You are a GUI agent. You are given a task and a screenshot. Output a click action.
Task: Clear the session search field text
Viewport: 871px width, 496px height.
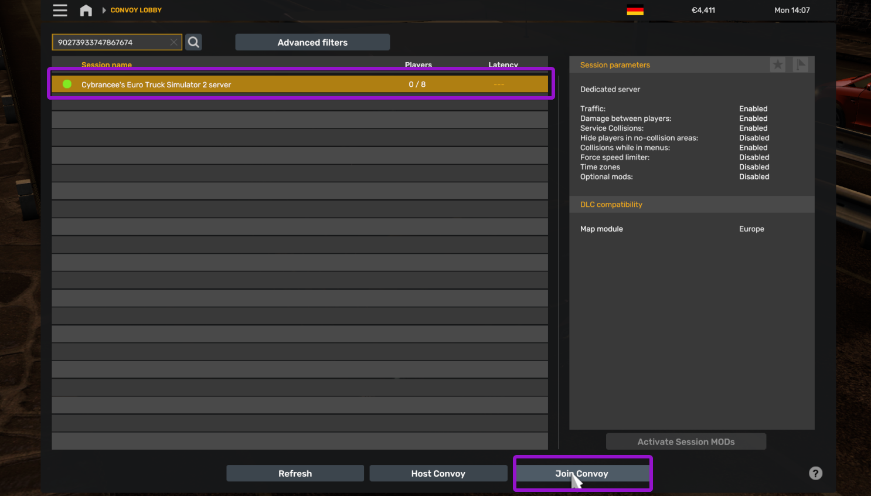[x=173, y=42]
